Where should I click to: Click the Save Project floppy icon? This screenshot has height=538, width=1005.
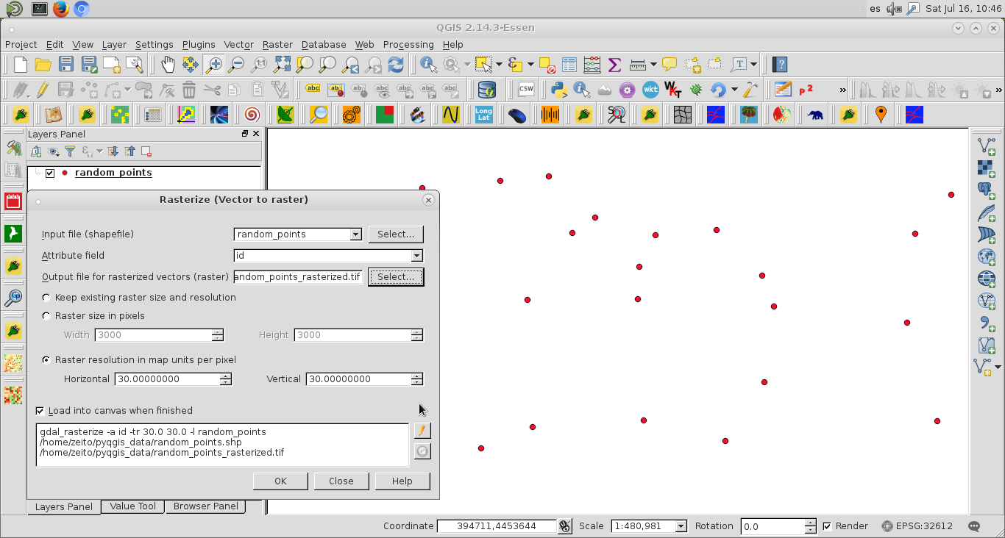pos(65,65)
